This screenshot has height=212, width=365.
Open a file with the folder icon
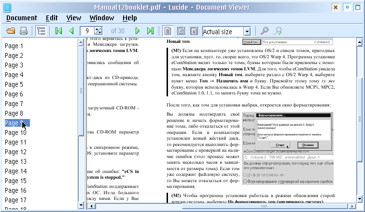pos(11,31)
